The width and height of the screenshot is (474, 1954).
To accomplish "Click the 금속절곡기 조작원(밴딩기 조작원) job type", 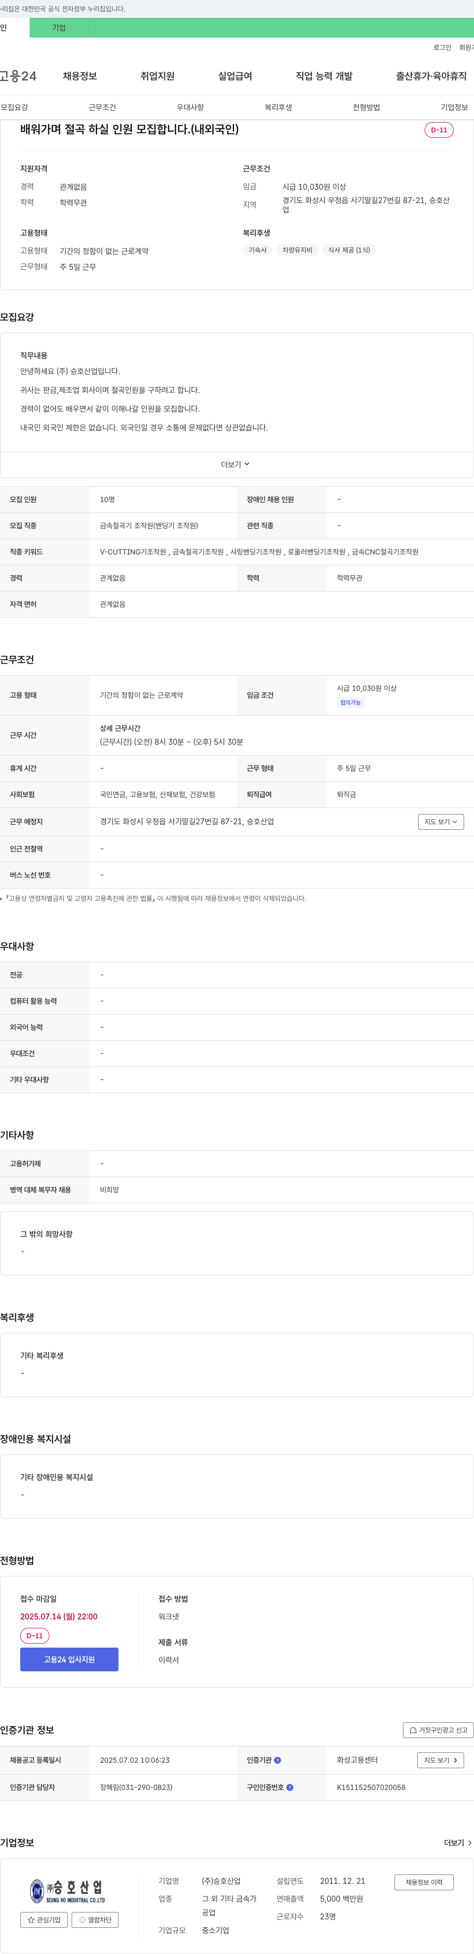I will point(149,525).
